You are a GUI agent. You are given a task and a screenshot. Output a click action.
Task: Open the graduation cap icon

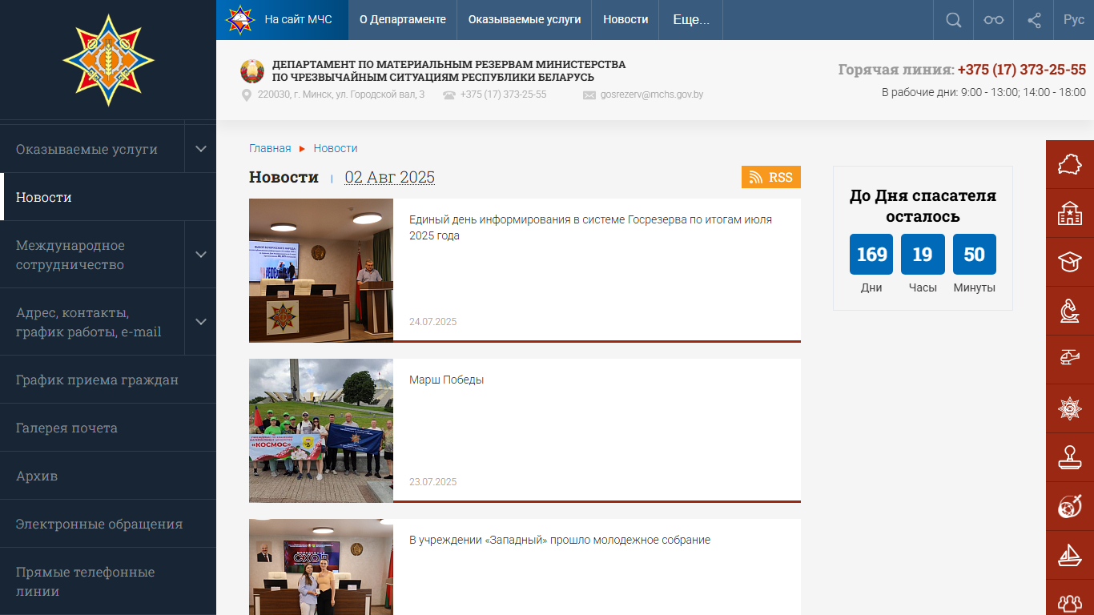pyautogui.click(x=1070, y=262)
